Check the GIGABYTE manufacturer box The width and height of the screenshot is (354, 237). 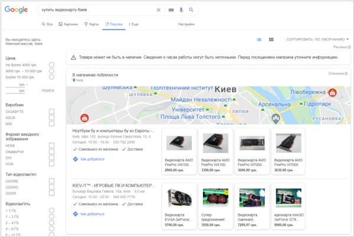[52, 111]
